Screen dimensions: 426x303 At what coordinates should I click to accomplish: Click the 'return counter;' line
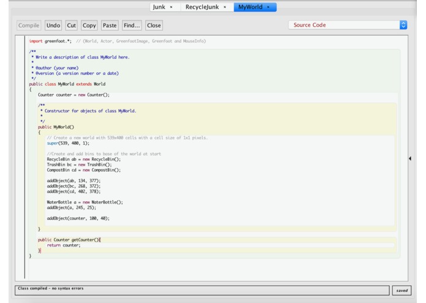64,245
